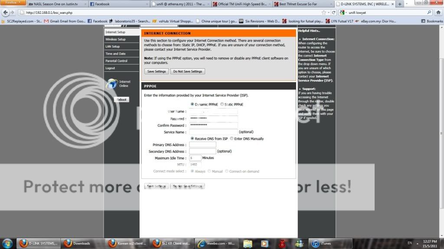Open Windows Explorer folder icon in taskbar
Image resolution: width=444 pixels, height=249 pixels.
click(x=248, y=243)
